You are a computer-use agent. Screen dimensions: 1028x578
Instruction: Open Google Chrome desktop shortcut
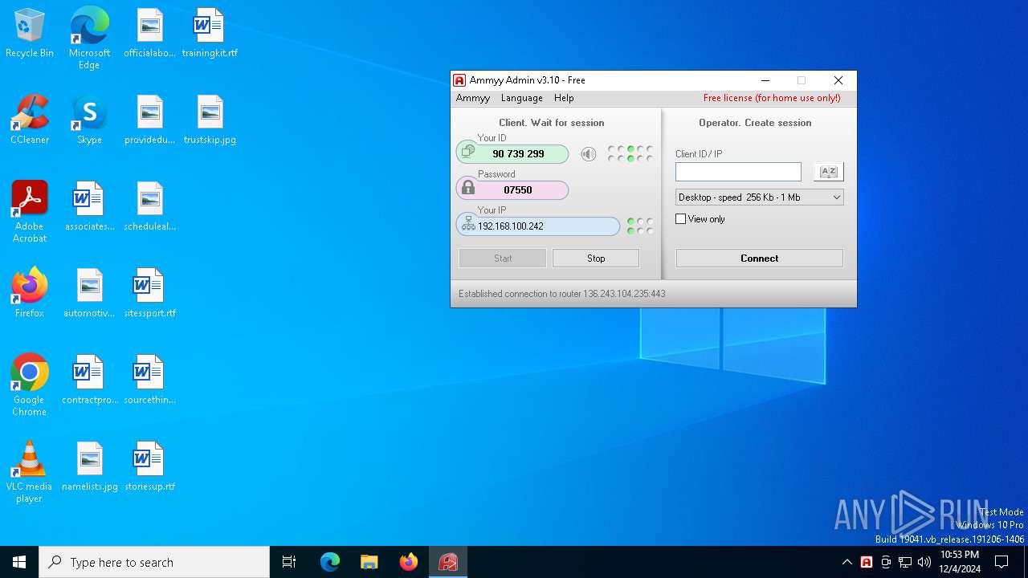pyautogui.click(x=30, y=385)
